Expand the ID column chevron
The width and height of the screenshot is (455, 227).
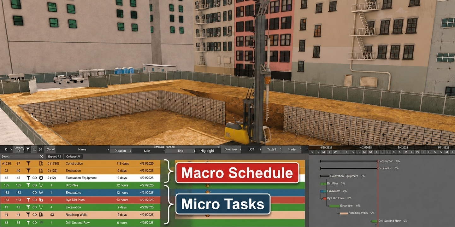pyautogui.click(x=10, y=149)
